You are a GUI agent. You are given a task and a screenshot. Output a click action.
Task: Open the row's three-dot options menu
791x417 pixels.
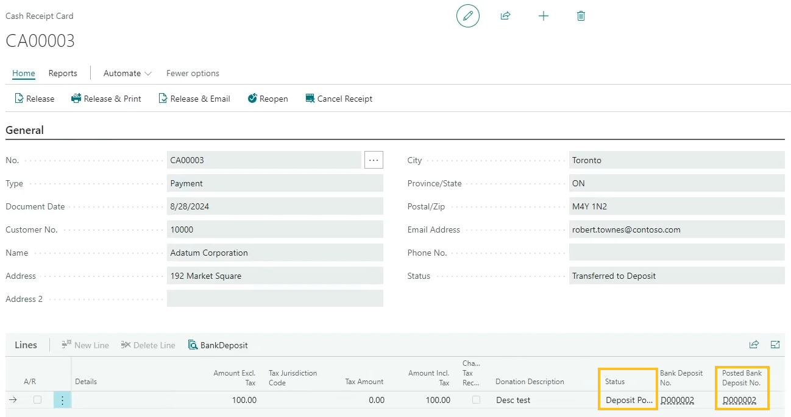coord(62,400)
